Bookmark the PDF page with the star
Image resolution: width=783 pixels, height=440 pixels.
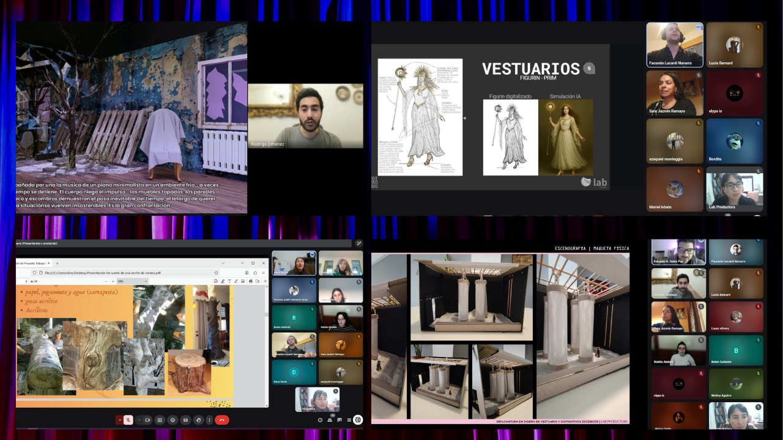pyautogui.click(x=216, y=273)
